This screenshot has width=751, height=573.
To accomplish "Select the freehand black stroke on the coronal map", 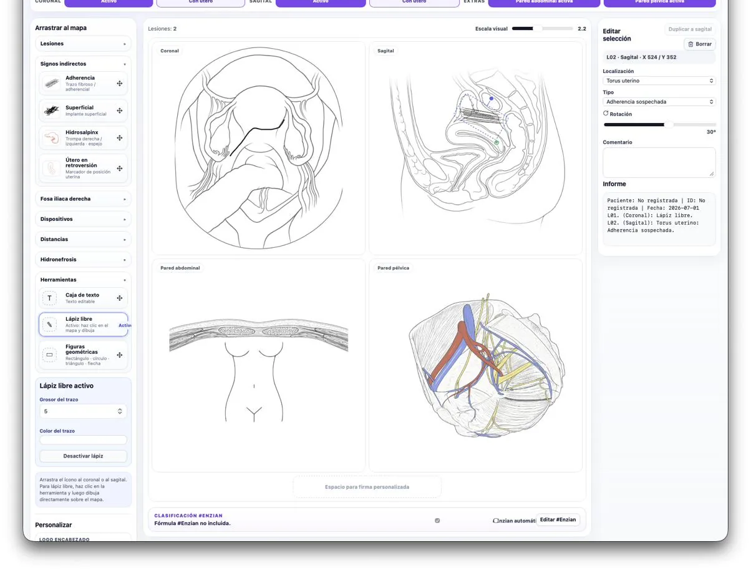I will pyautogui.click(x=257, y=137).
